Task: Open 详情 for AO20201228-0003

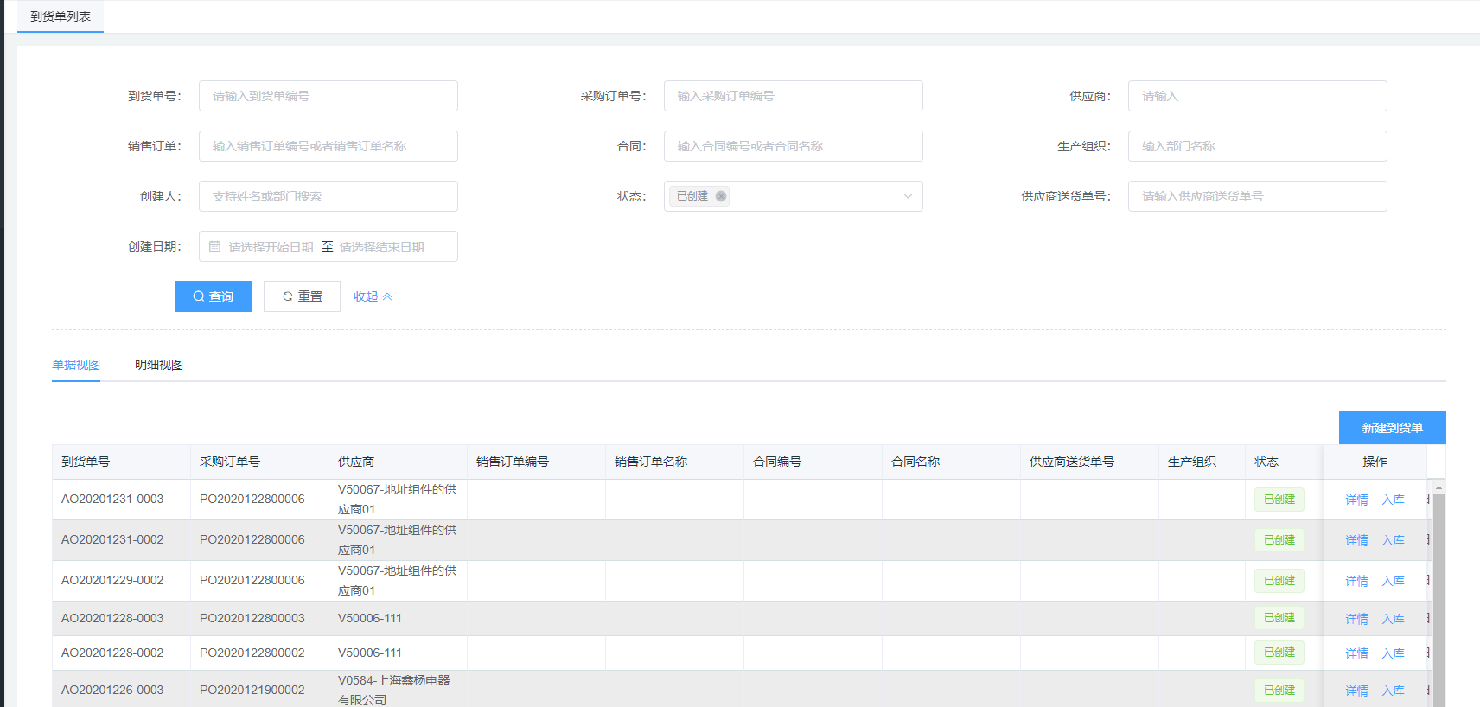Action: [x=1356, y=619]
